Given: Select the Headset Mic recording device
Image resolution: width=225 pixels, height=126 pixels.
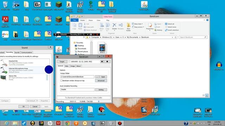Looking at the screenshot, I should pyautogui.click(x=25, y=63).
